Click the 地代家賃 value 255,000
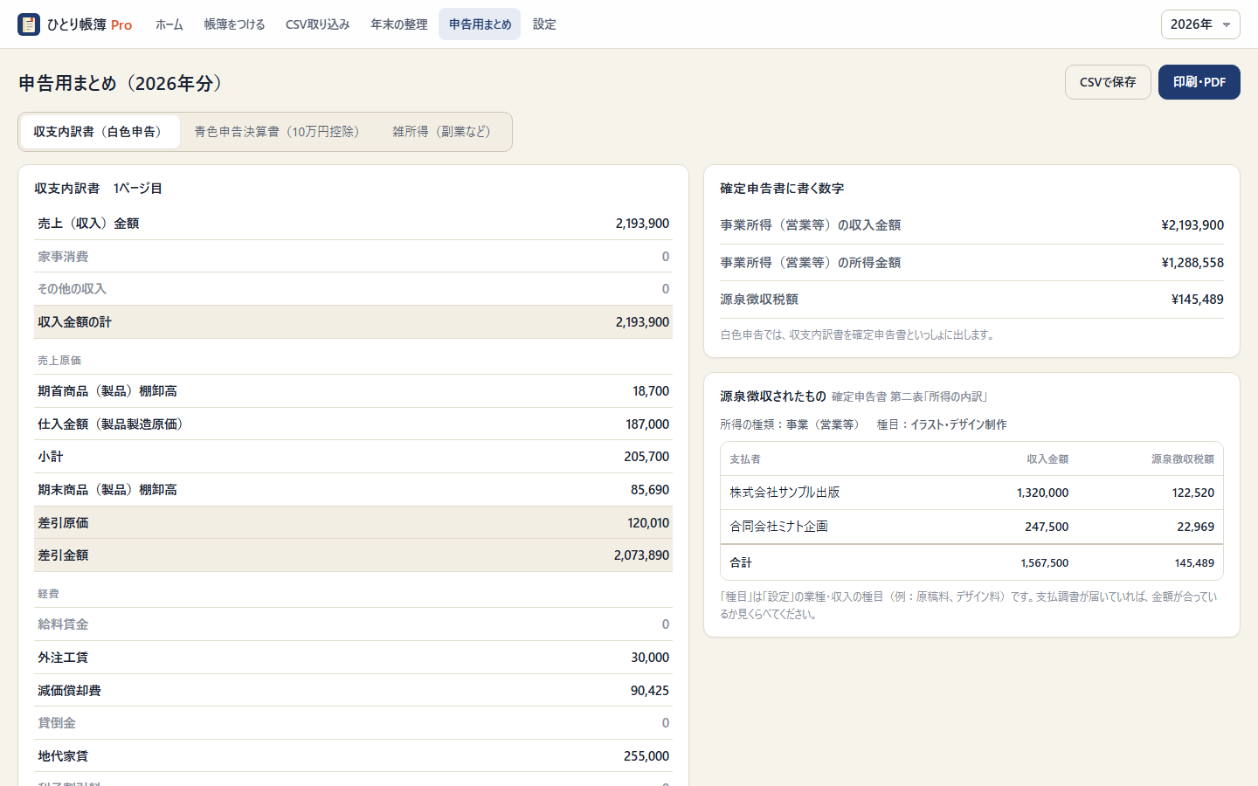 point(646,756)
